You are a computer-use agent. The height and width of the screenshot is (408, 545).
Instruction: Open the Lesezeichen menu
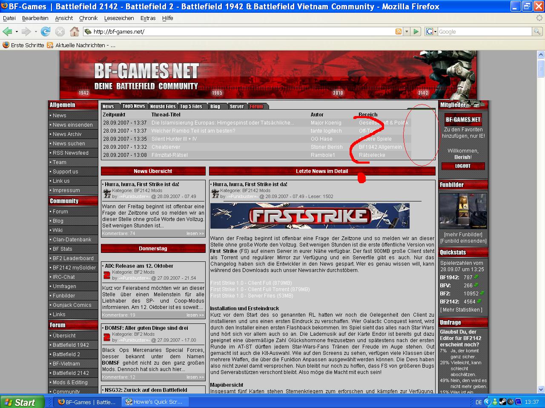point(119,18)
